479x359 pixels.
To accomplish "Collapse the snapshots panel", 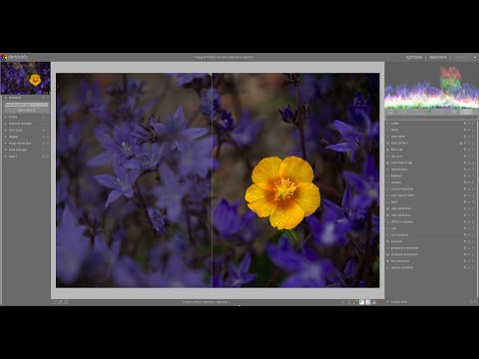I will point(6,98).
